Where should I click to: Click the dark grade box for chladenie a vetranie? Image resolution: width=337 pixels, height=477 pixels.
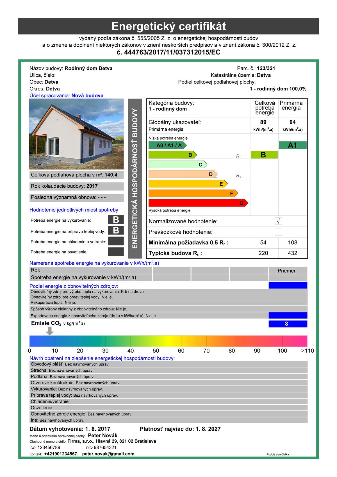click(x=116, y=241)
